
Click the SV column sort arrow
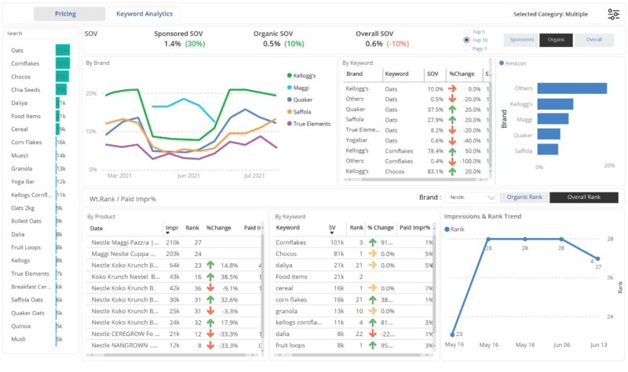(332, 233)
